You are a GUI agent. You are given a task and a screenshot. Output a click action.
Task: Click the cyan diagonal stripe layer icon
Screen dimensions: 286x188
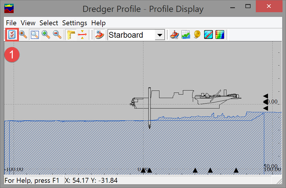[208, 35]
